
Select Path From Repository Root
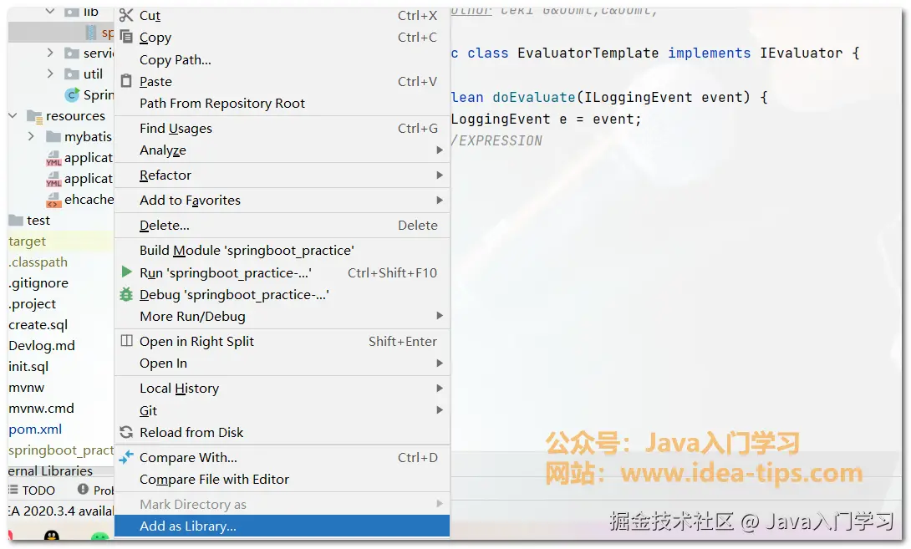point(282,103)
